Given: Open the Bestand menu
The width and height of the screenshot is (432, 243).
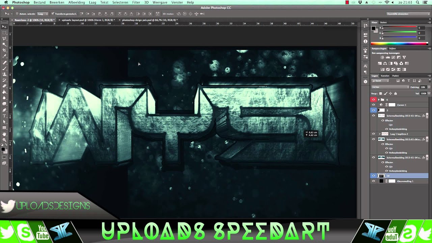Looking at the screenshot, I should click(39, 2).
